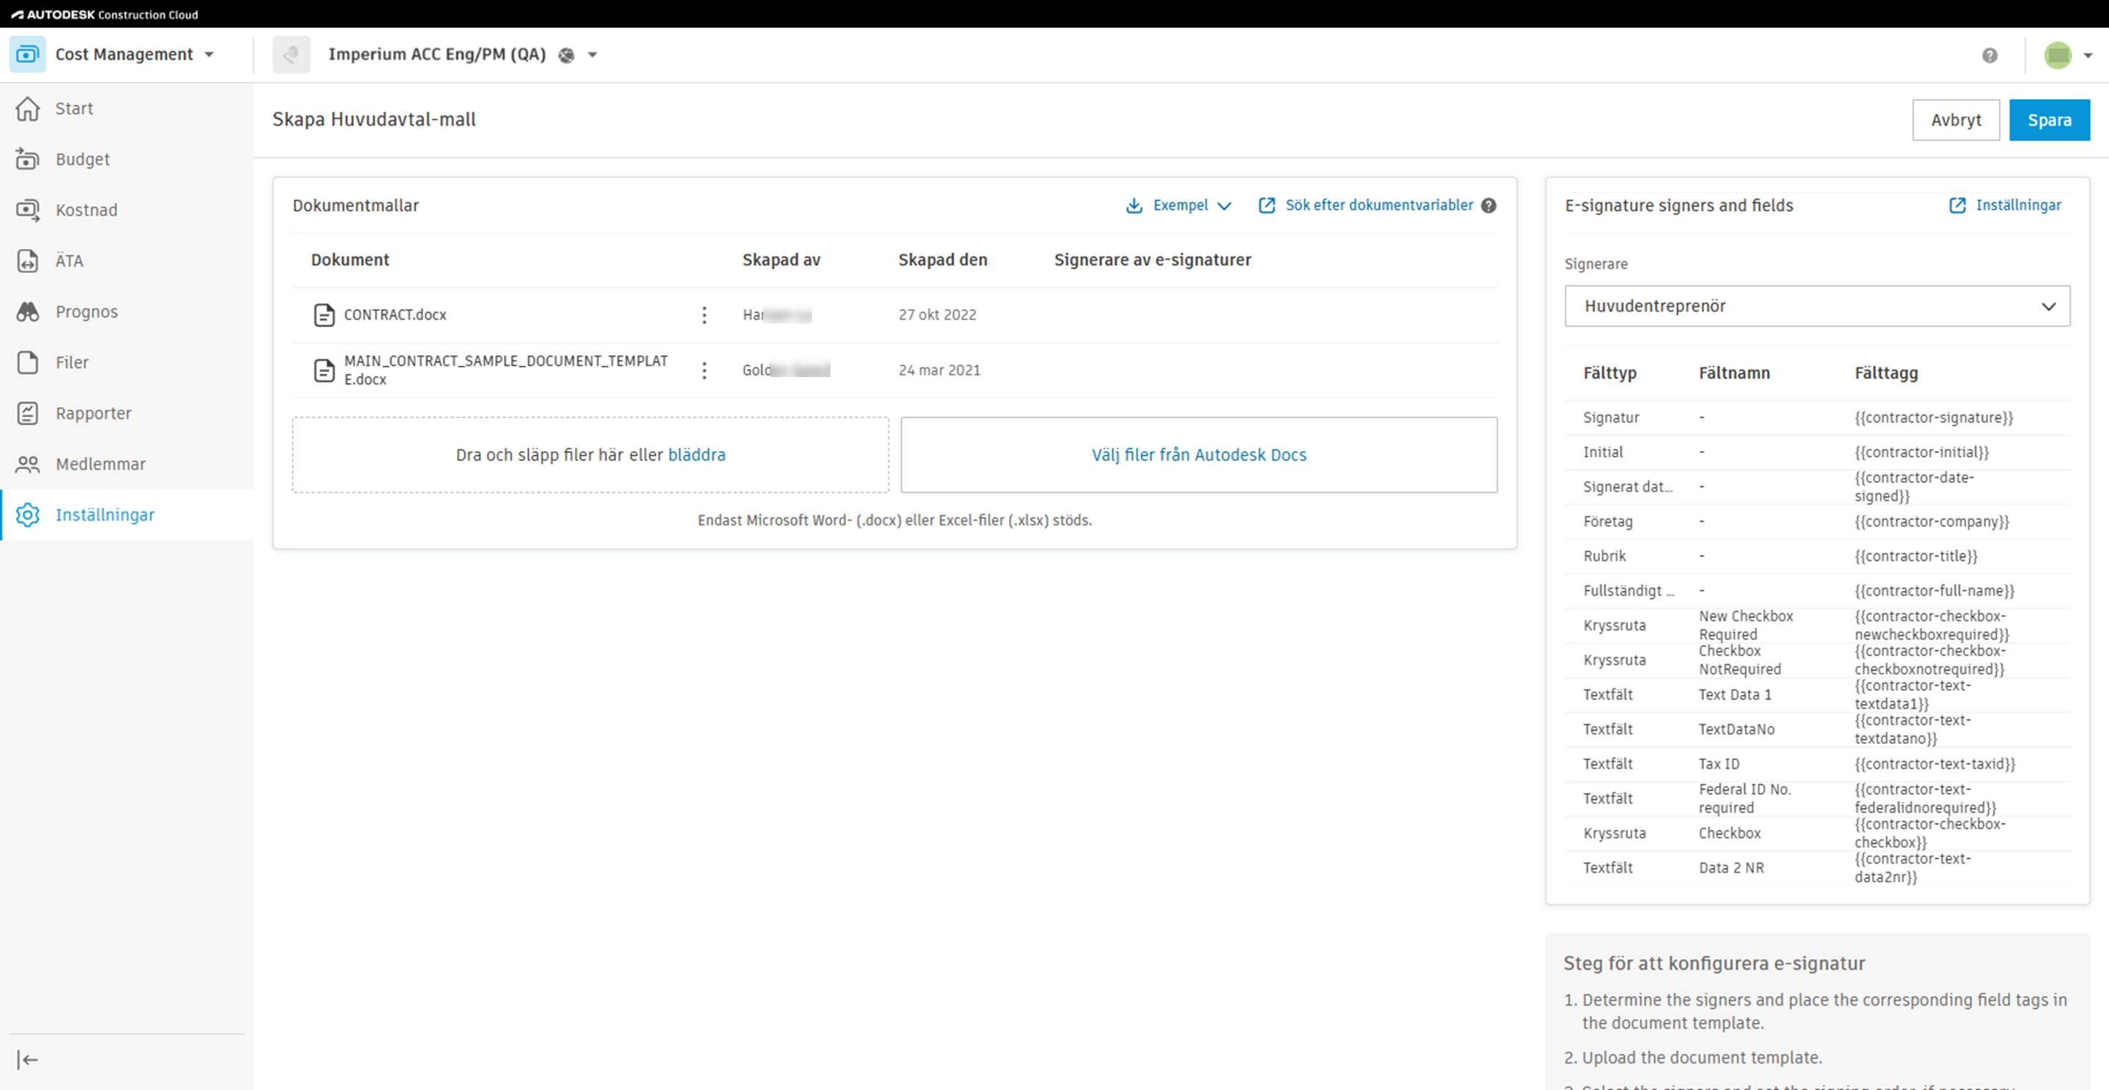2109x1090 pixels.
Task: Click the bläddra link to browse files
Action: pyautogui.click(x=696, y=455)
